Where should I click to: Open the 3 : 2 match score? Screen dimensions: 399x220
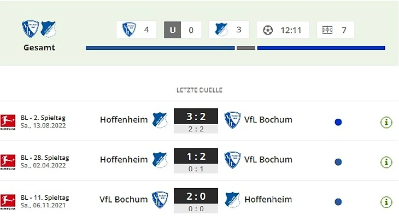tap(196, 117)
